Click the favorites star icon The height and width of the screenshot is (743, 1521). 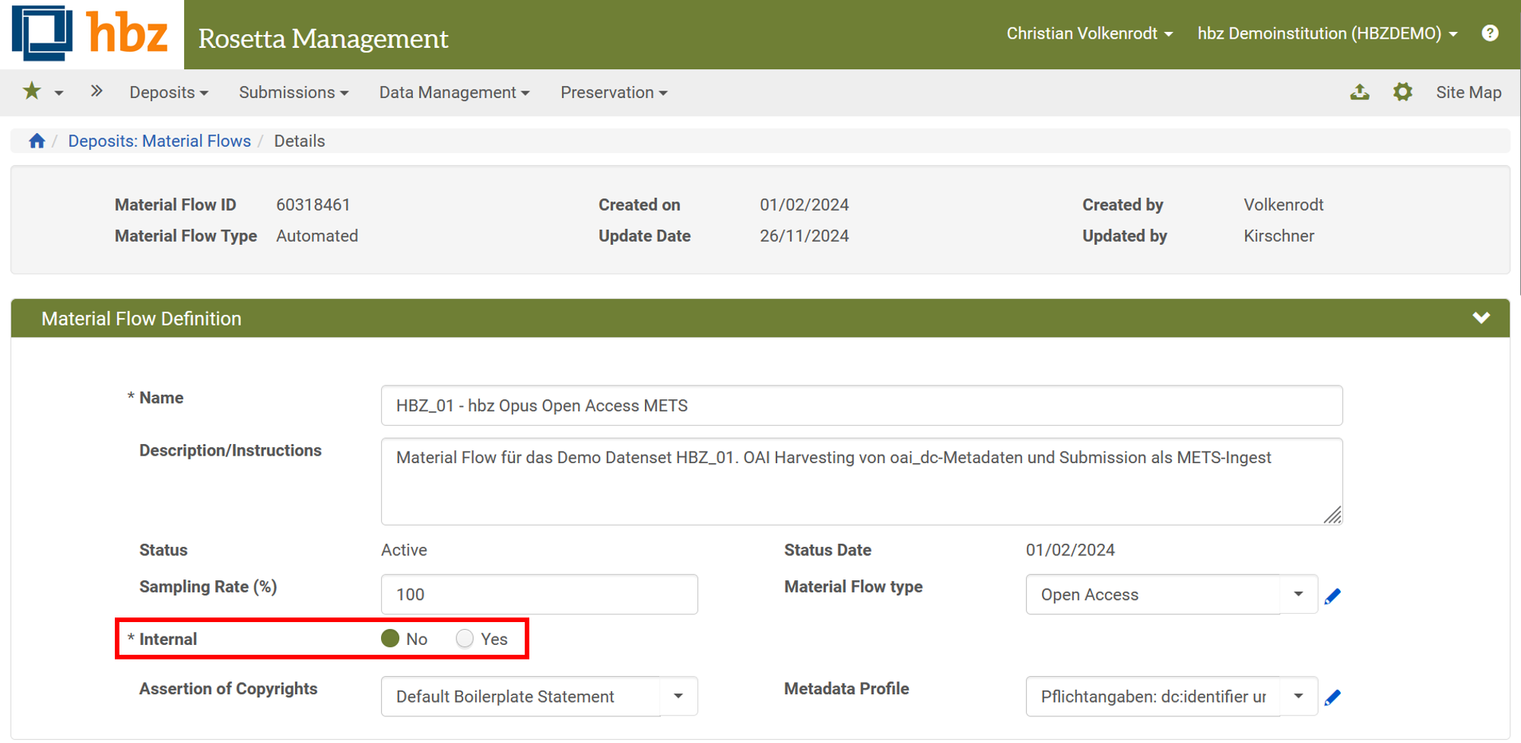pos(30,91)
